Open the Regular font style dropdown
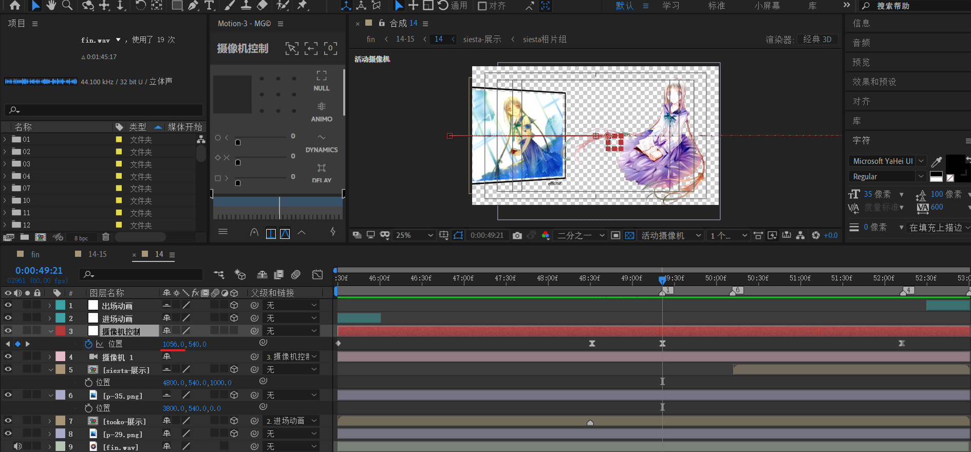 click(x=887, y=176)
